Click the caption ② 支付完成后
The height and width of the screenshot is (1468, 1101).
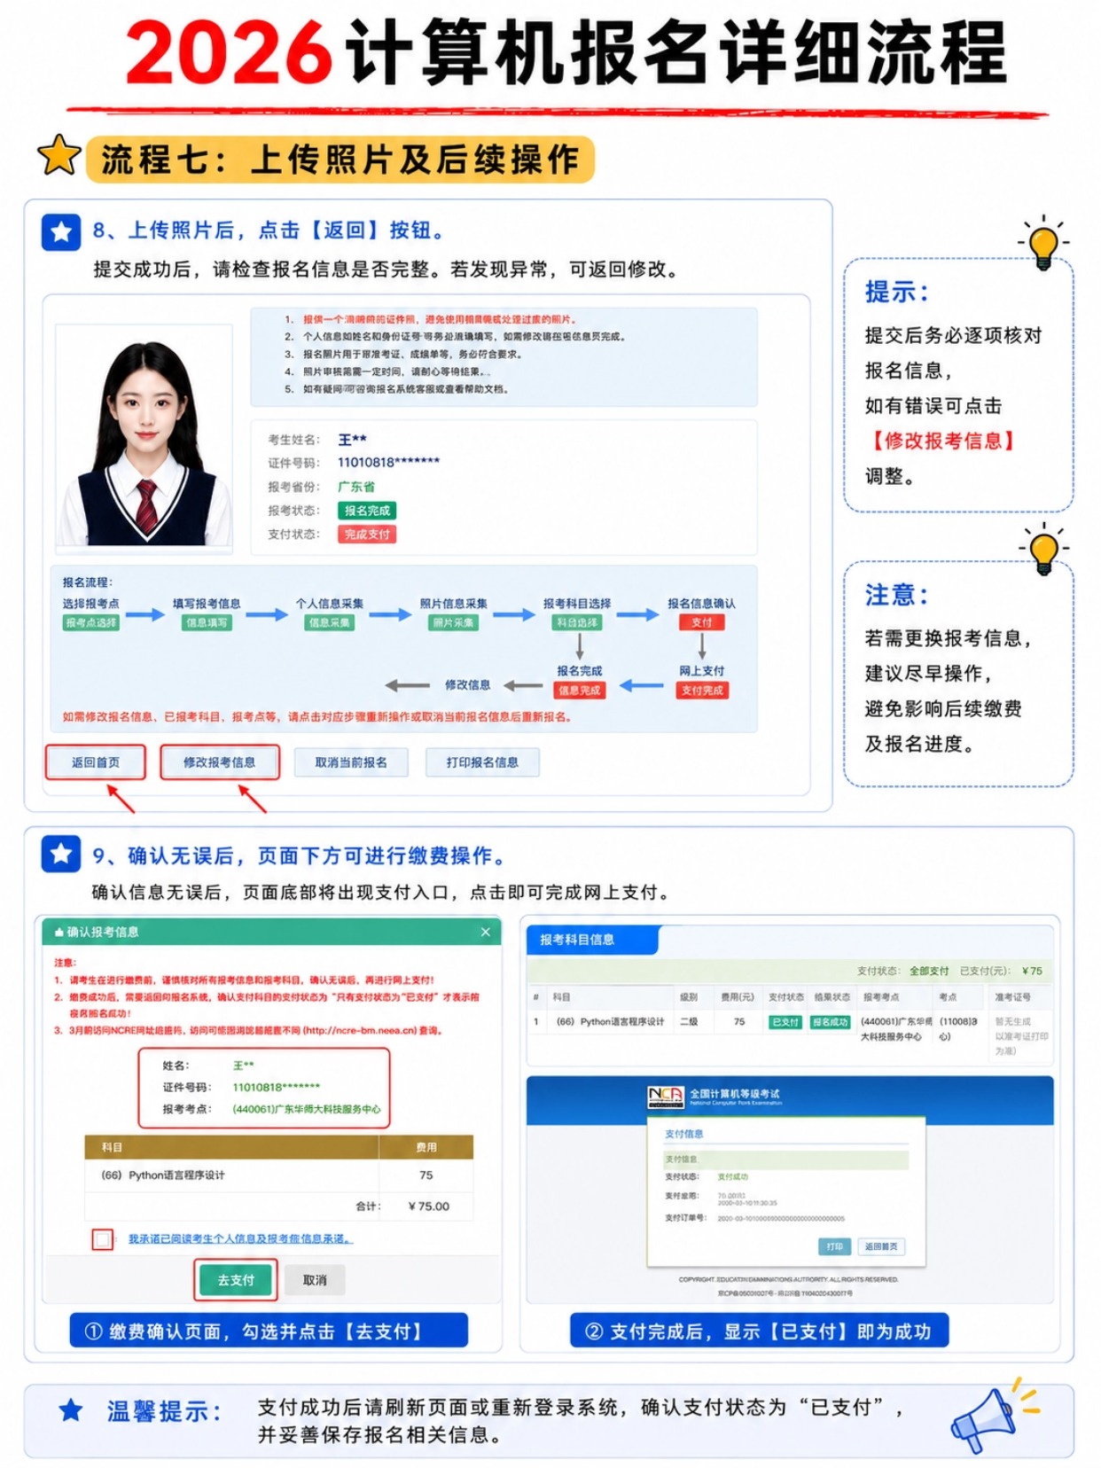(x=759, y=1331)
